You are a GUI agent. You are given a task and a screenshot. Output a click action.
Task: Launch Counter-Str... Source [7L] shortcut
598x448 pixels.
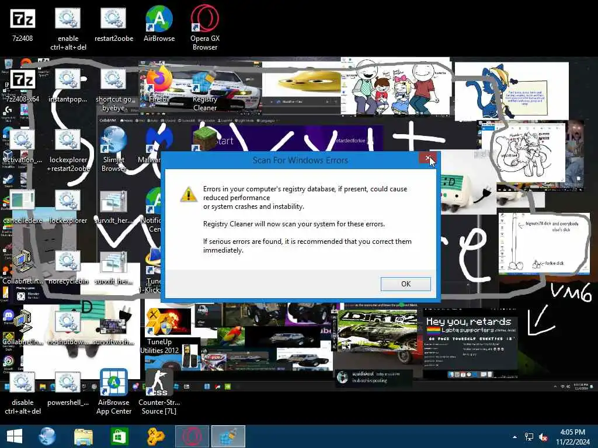click(159, 393)
